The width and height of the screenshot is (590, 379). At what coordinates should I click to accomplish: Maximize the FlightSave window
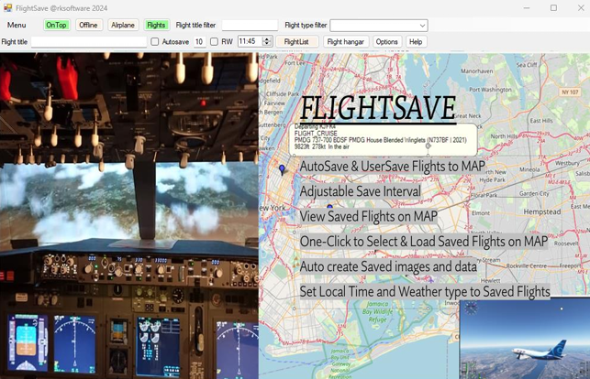[553, 8]
